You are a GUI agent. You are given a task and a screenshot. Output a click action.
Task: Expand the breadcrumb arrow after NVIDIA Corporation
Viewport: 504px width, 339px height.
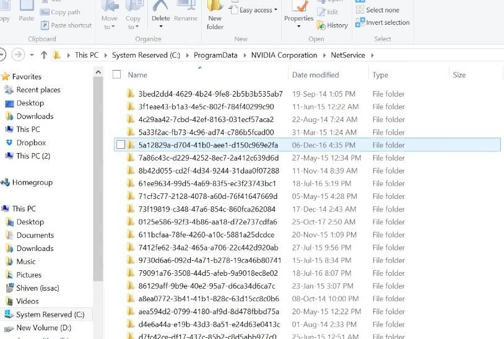click(x=324, y=55)
